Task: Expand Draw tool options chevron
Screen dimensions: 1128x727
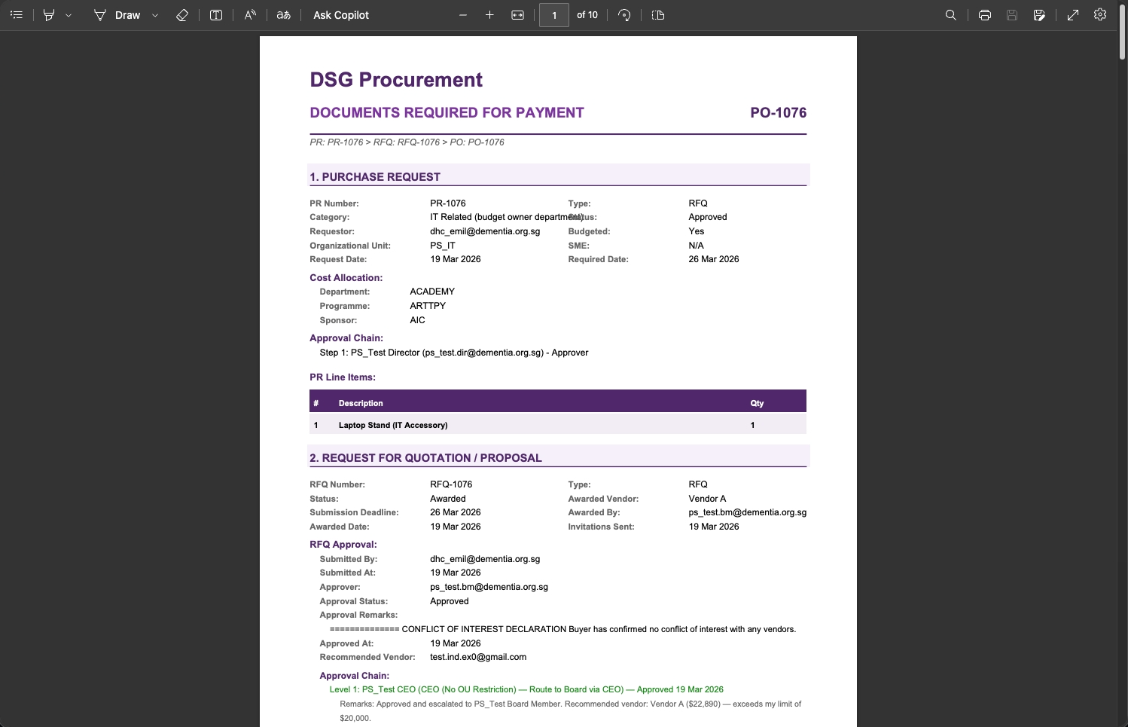Action: [x=155, y=15]
